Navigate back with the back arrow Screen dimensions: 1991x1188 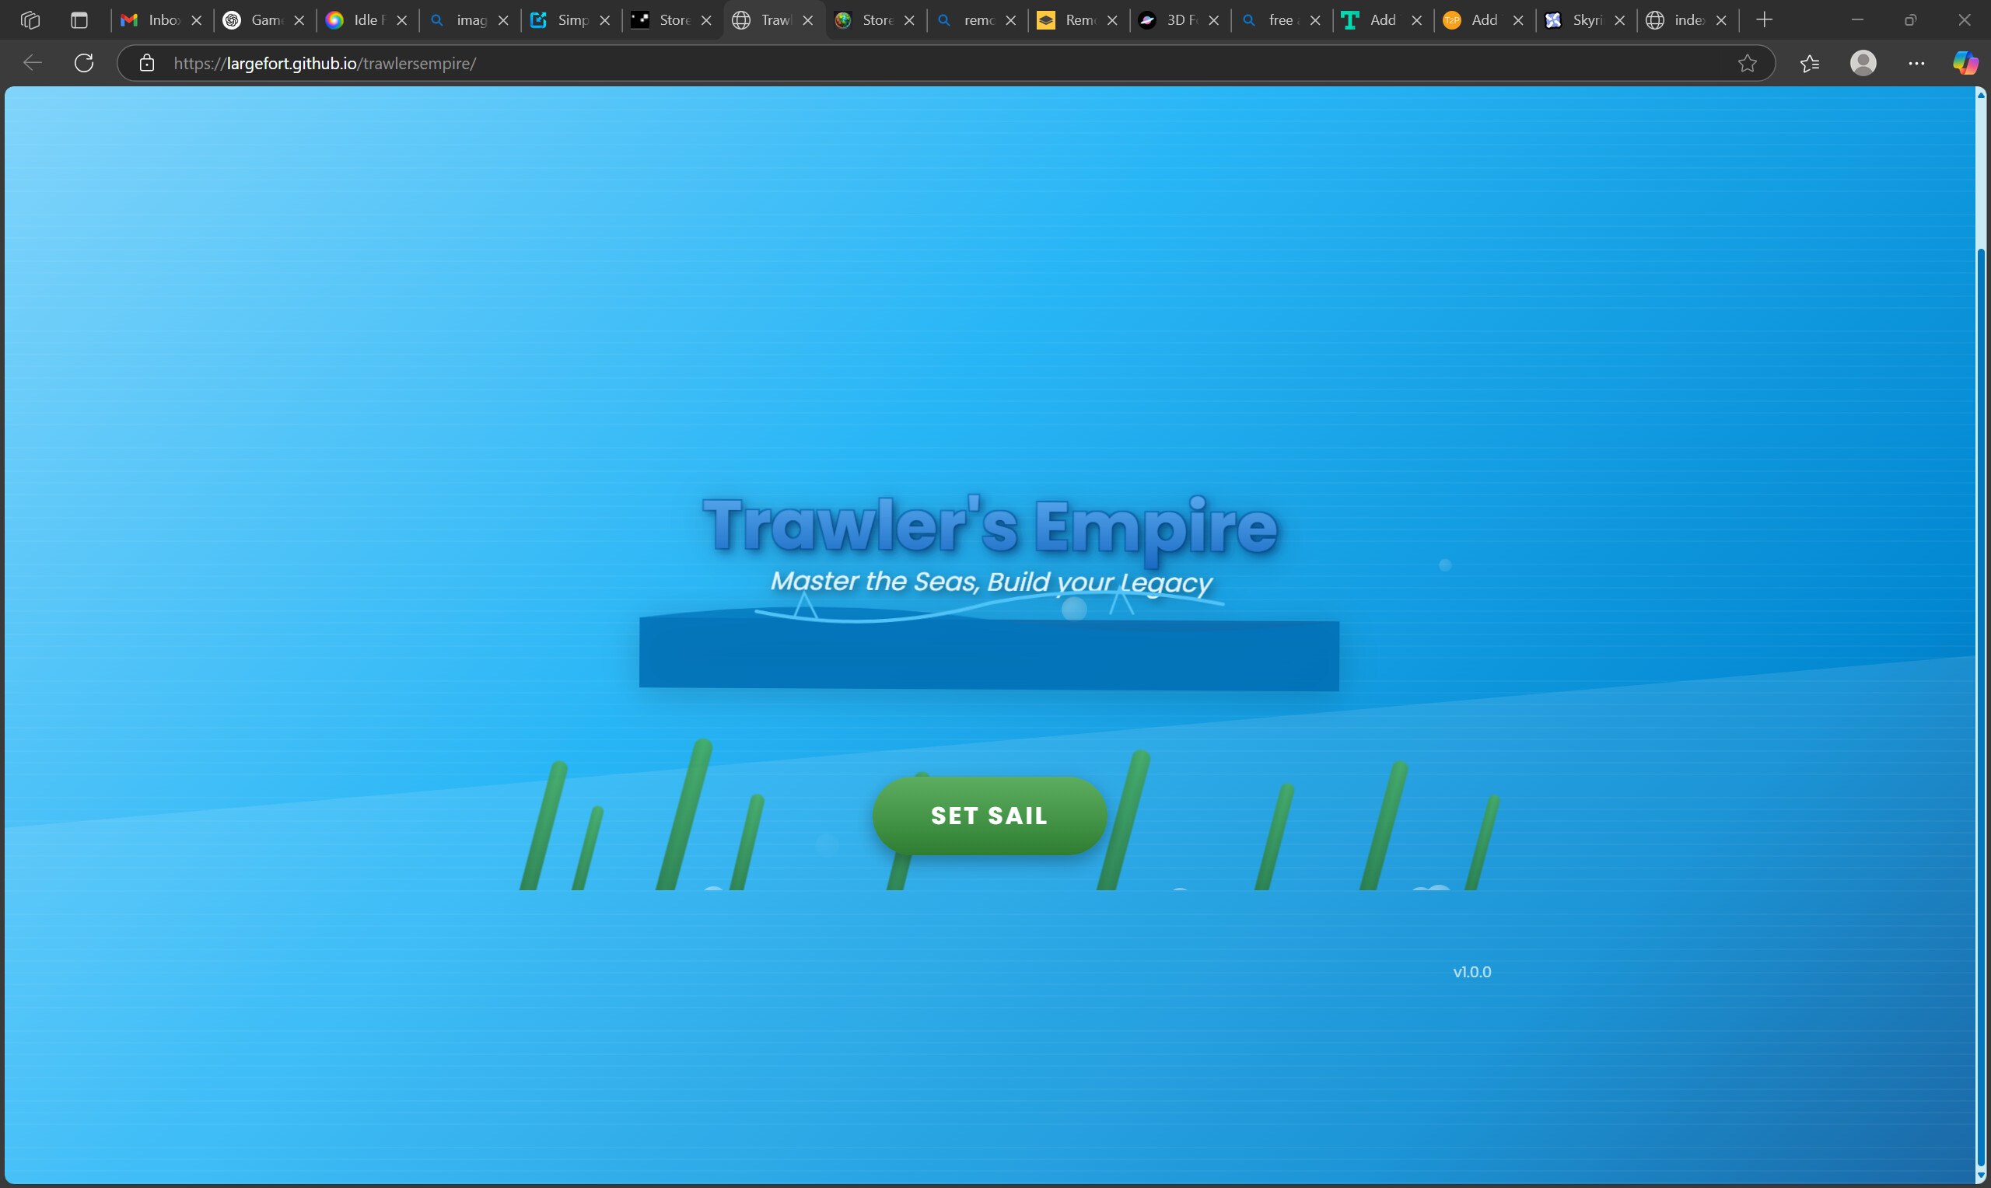click(x=32, y=63)
